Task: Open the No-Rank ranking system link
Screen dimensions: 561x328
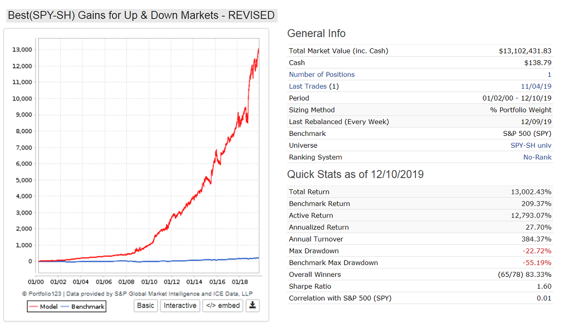Action: [x=537, y=157]
